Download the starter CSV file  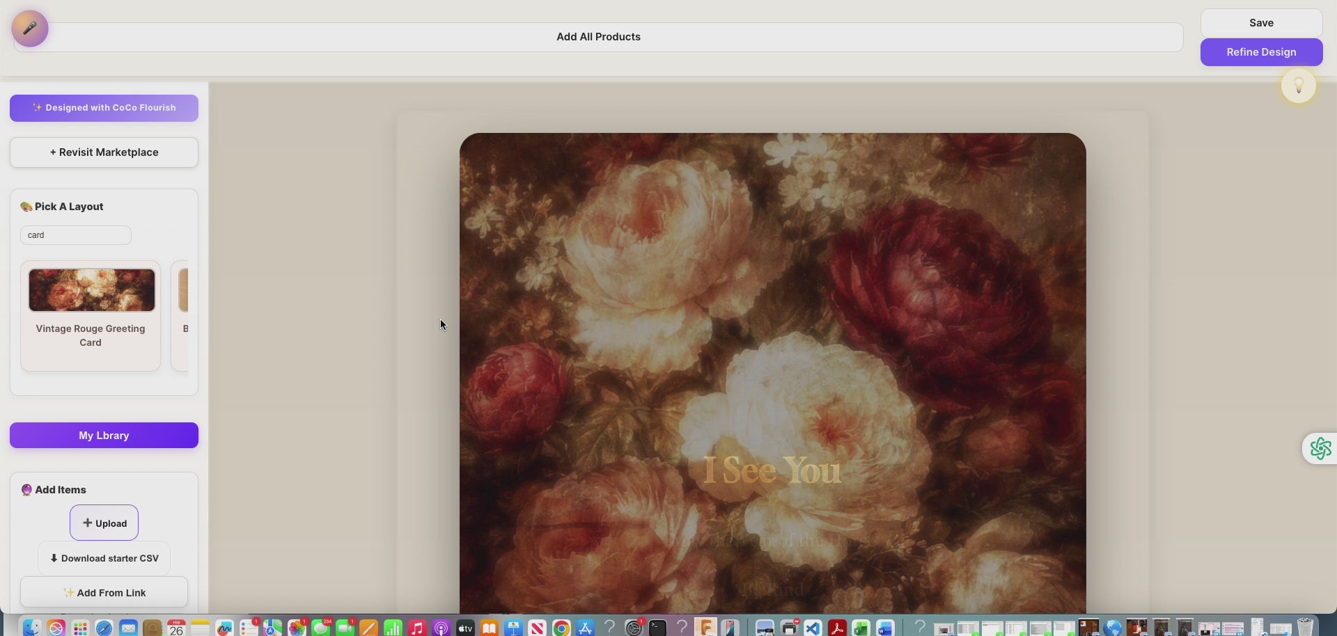[x=104, y=559]
